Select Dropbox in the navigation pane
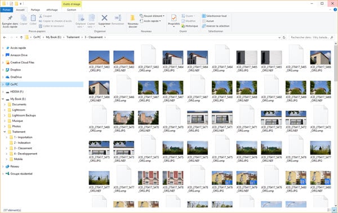This screenshot has width=338, height=213. [16, 70]
